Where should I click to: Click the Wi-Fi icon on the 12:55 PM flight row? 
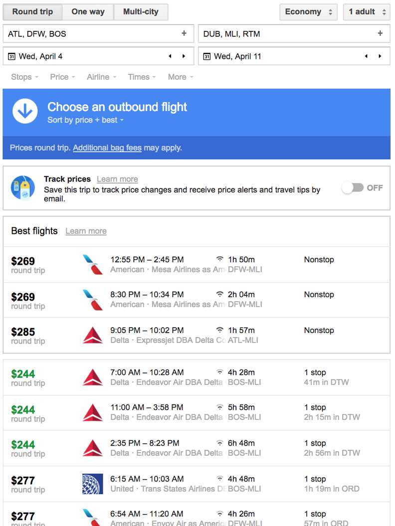click(x=219, y=259)
